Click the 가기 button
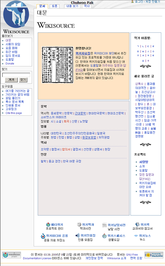The height and width of the screenshot is (266, 165). [11, 80]
